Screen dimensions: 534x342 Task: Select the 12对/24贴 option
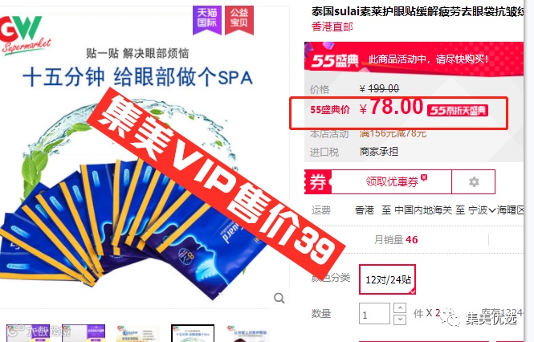coord(388,279)
